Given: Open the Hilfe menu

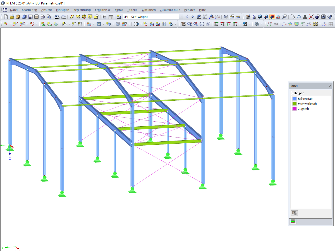Looking at the screenshot, I should coord(202,10).
